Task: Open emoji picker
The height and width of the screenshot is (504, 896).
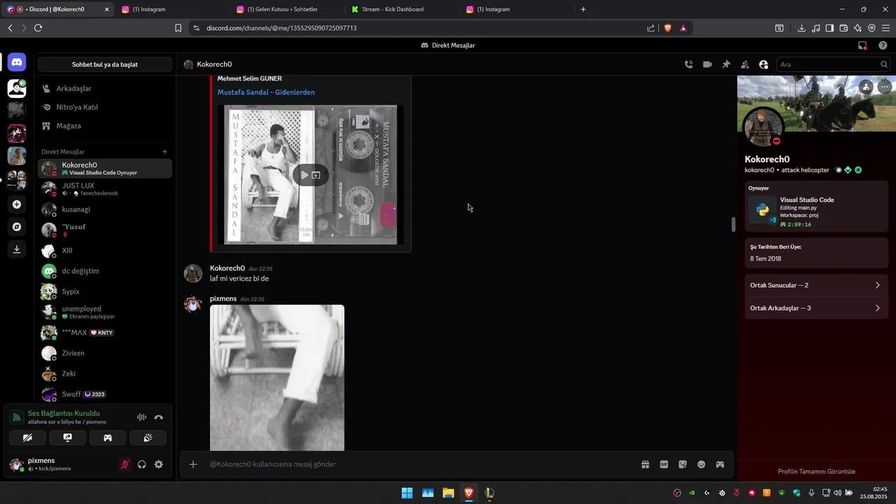Action: click(x=701, y=464)
